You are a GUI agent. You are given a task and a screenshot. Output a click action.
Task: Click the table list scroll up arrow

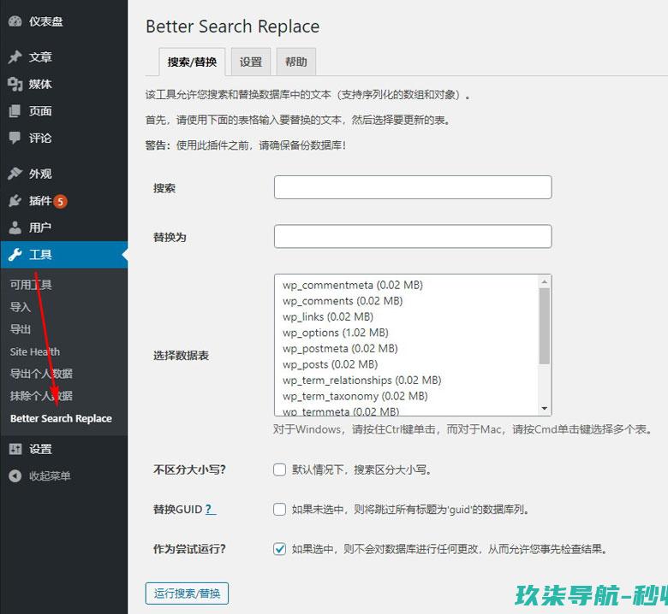point(545,281)
